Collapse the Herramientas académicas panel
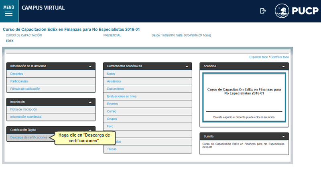 187,66
